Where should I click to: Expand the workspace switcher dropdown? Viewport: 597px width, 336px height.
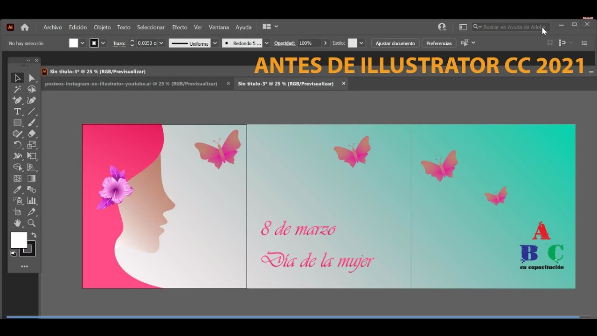click(277, 27)
